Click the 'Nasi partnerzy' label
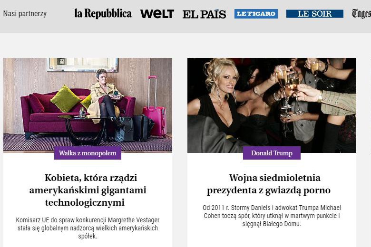The image size is (371, 247). [x=25, y=13]
